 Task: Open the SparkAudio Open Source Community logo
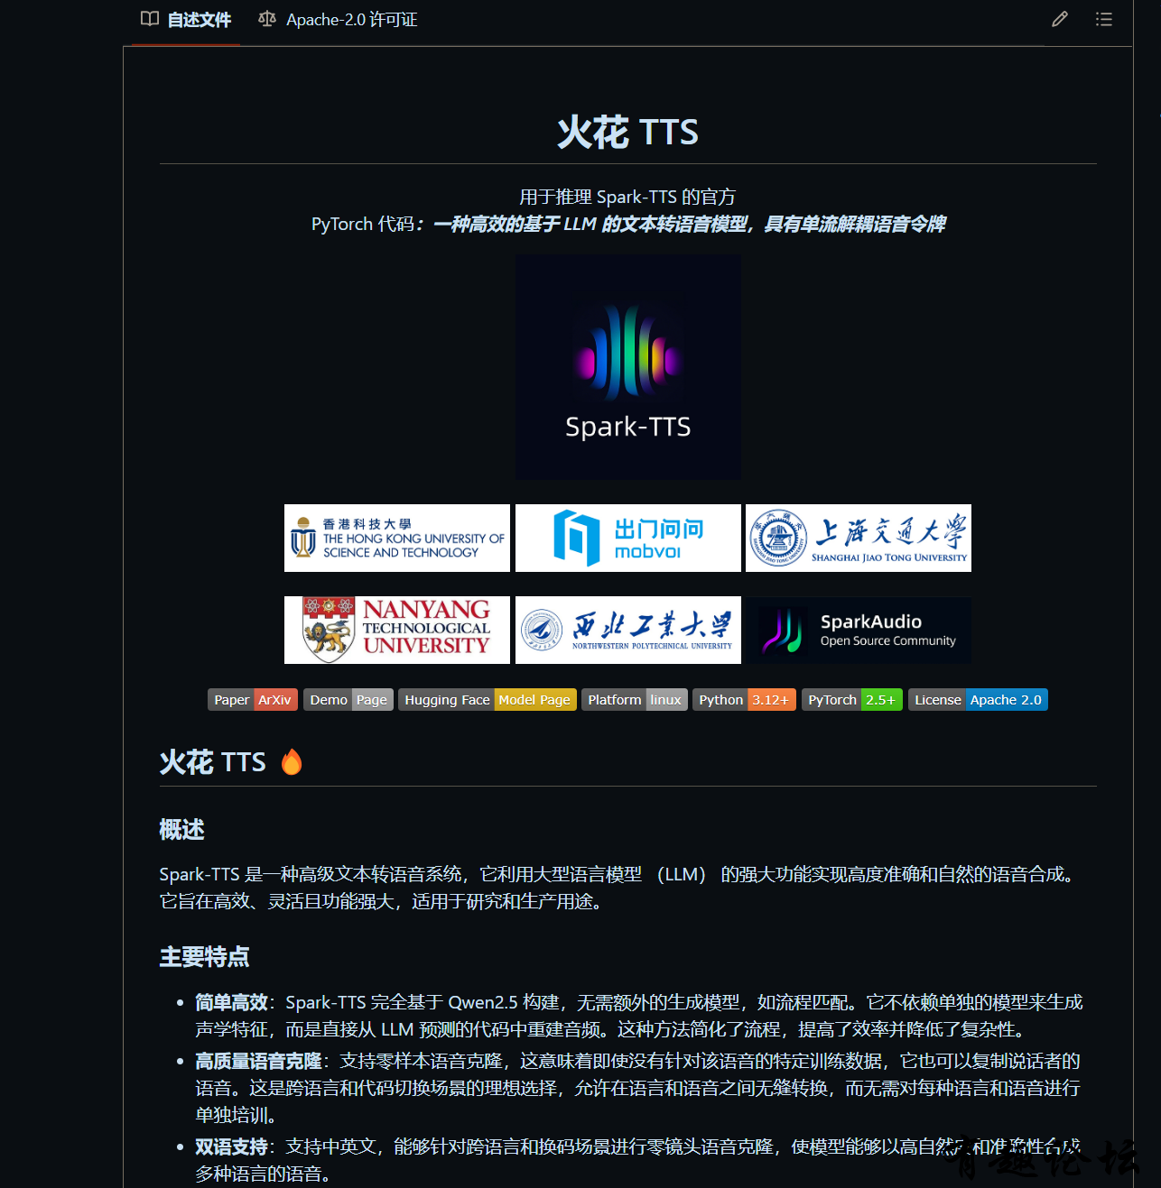pyautogui.click(x=859, y=630)
